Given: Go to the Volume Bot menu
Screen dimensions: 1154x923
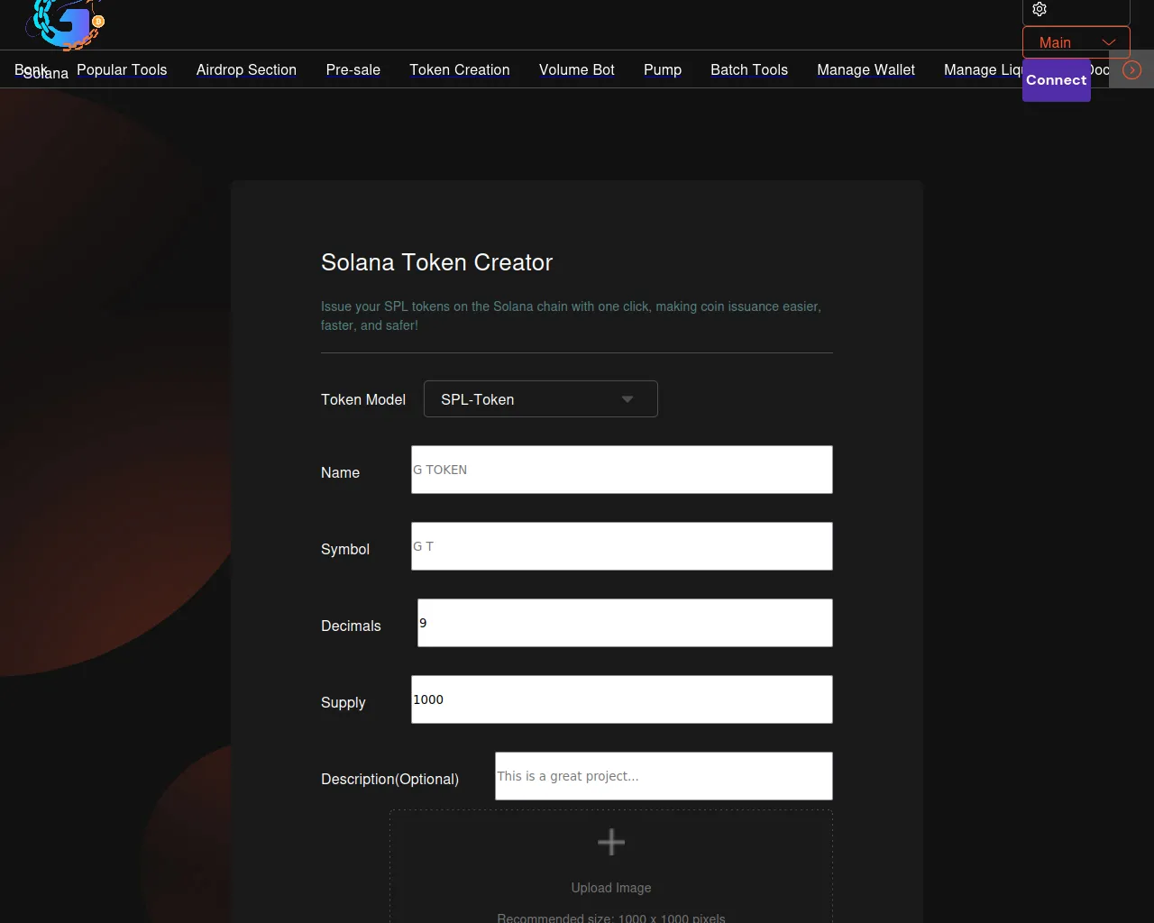Looking at the screenshot, I should point(577,69).
